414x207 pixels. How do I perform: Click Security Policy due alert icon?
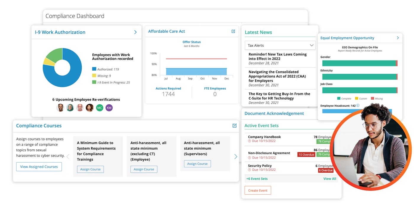pos(250,170)
